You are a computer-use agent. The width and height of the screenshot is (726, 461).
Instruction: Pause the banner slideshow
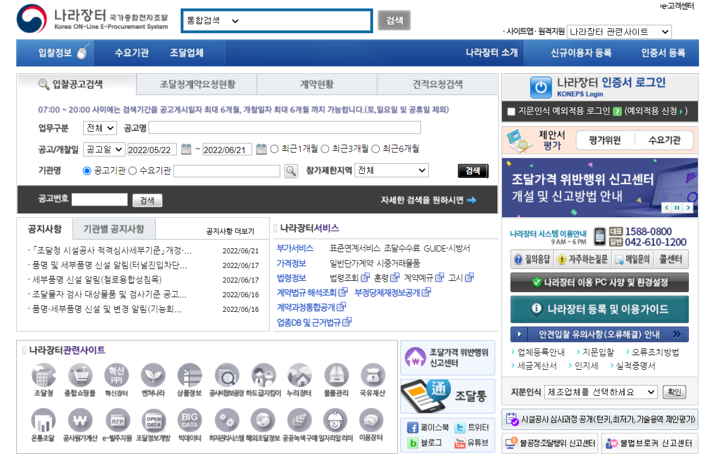[677, 208]
